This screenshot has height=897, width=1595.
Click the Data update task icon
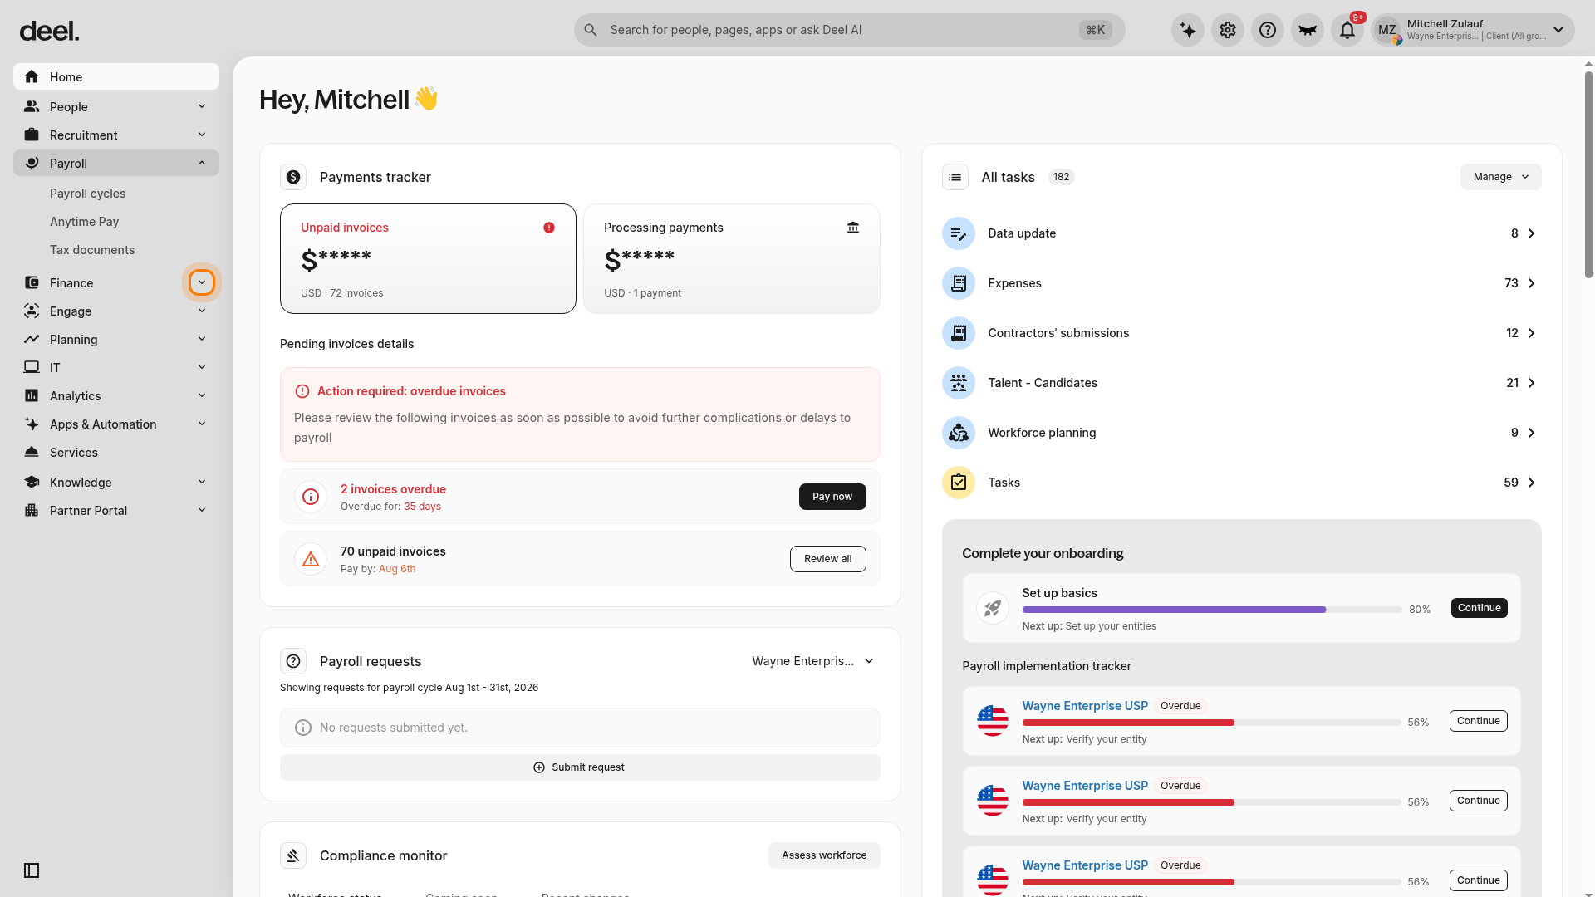point(959,233)
